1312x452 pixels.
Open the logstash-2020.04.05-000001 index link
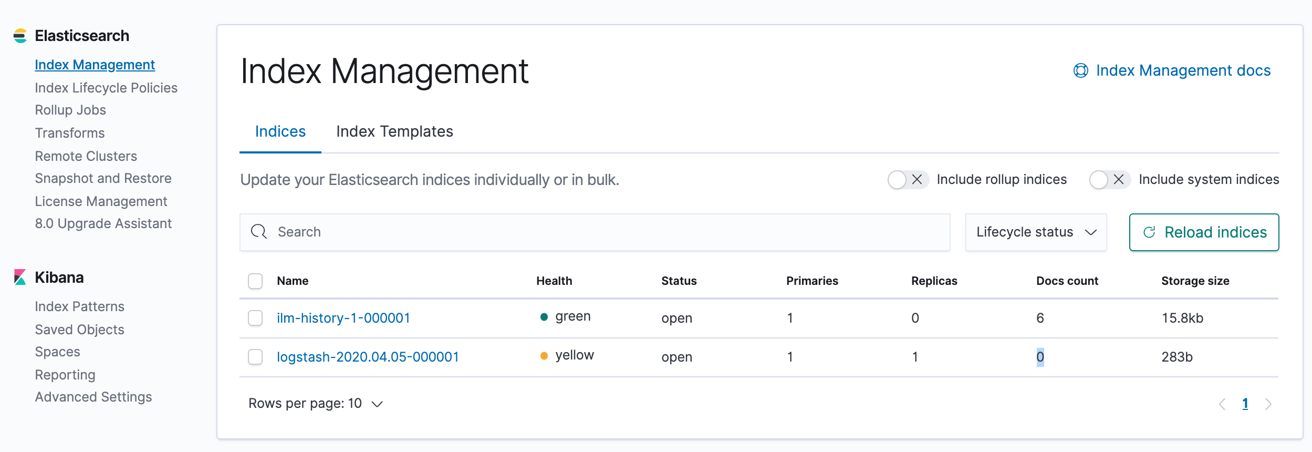coord(368,357)
